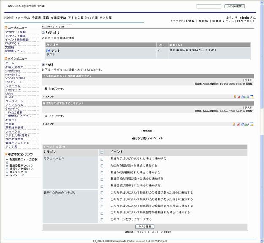This screenshot has height=243, width=264.
Task: Click the category icon next to テスト
Action: tap(48, 51)
